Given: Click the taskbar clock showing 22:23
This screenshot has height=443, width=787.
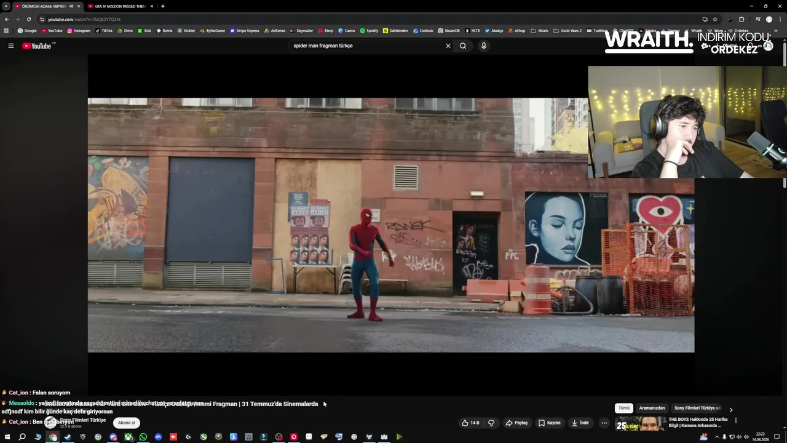Looking at the screenshot, I should 761,437.
